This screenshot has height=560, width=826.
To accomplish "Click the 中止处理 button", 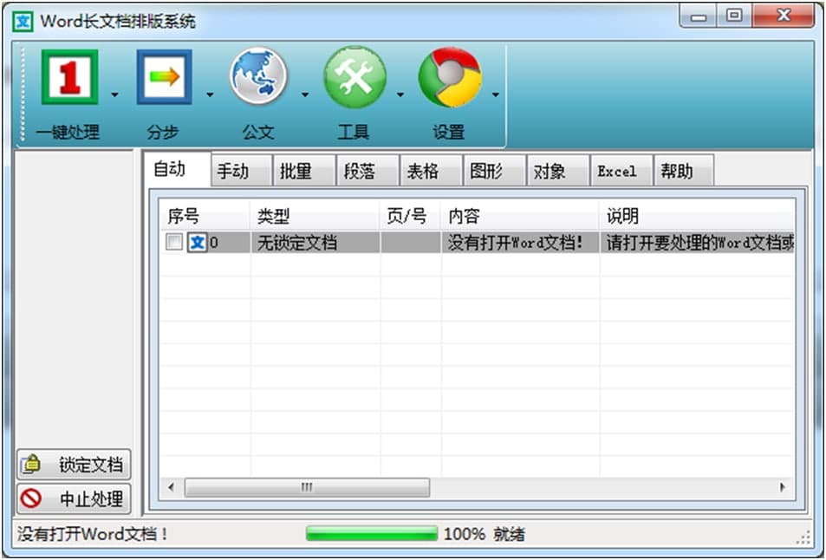I will coord(73,498).
